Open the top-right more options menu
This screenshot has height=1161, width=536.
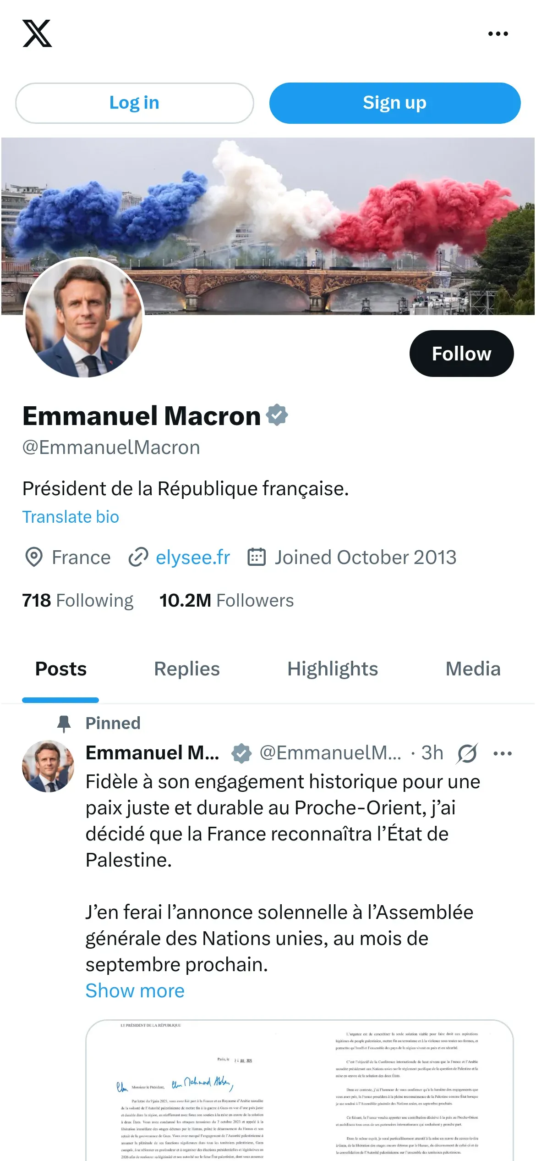[x=498, y=34]
